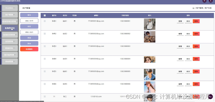
Task: Expand the 系统管理 sidebar menu
Action: 10,61
